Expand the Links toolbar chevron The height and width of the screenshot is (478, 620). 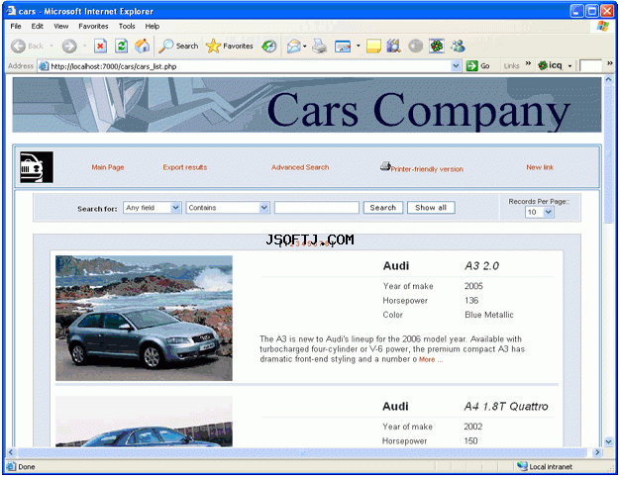pyautogui.click(x=528, y=63)
